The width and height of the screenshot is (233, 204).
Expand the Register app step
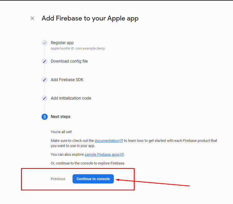62,43
